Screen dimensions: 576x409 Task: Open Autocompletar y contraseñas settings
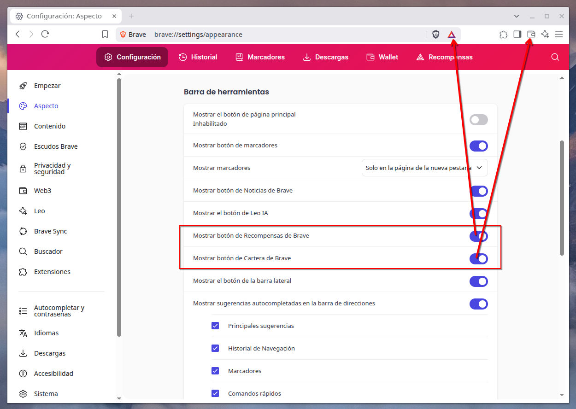point(59,311)
